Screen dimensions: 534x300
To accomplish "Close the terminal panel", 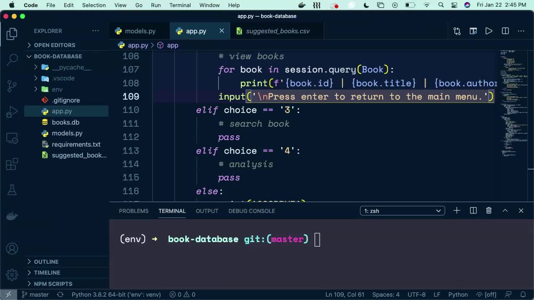I will point(521,211).
